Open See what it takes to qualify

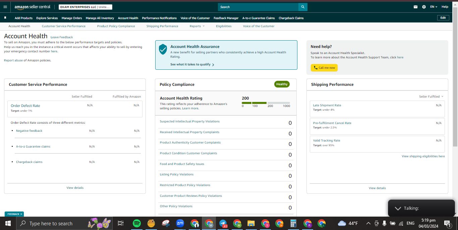click(192, 64)
